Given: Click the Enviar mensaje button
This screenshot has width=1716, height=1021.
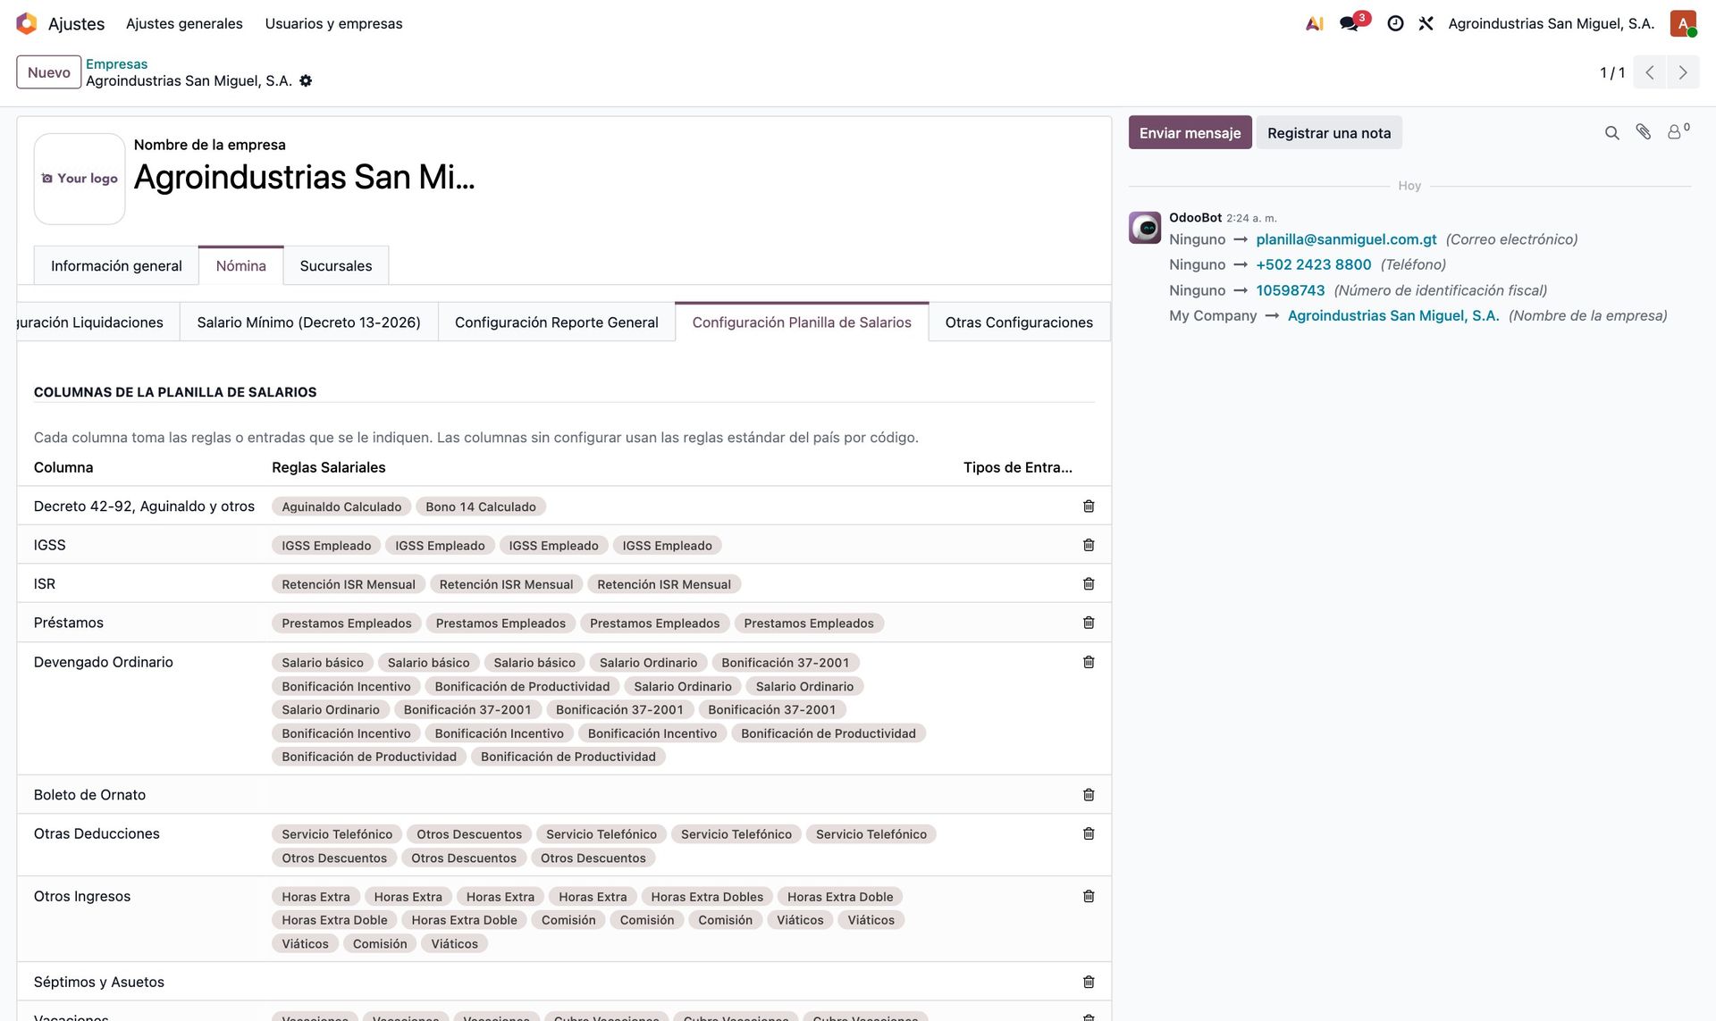Looking at the screenshot, I should pyautogui.click(x=1190, y=133).
